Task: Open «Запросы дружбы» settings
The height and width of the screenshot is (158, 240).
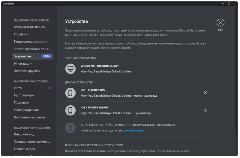Action: [x=27, y=71]
